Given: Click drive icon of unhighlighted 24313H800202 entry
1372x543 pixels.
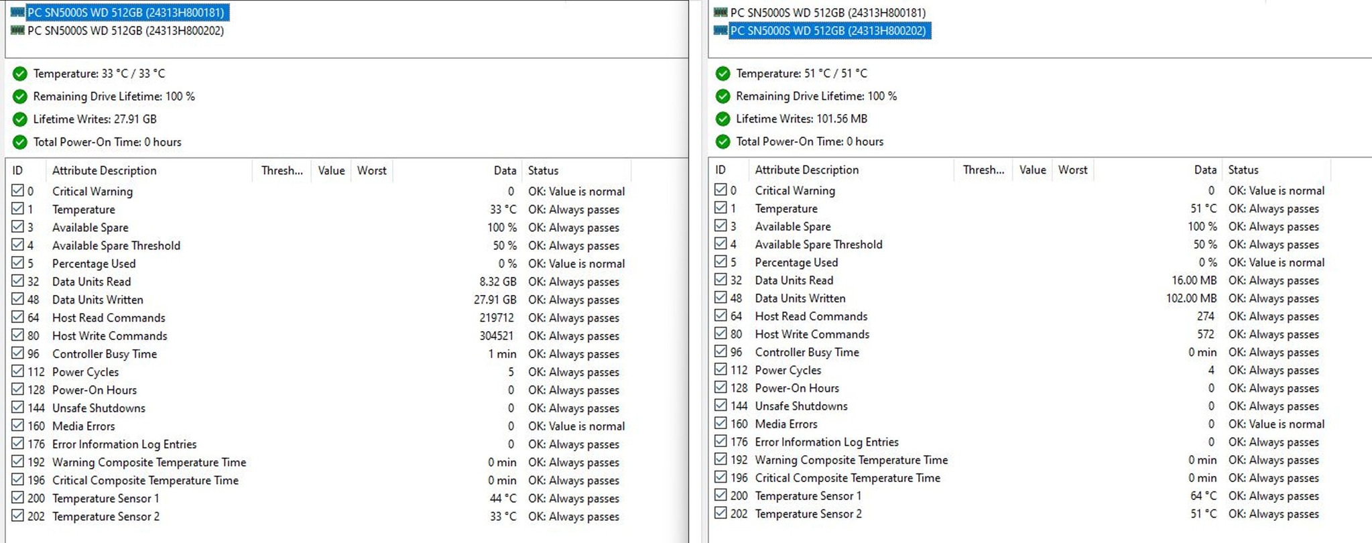Looking at the screenshot, I should (17, 31).
